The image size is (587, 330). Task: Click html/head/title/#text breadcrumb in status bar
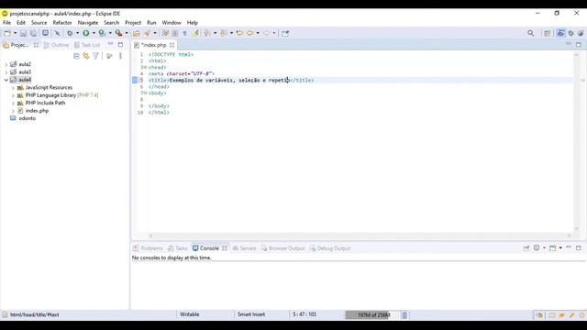pos(35,315)
